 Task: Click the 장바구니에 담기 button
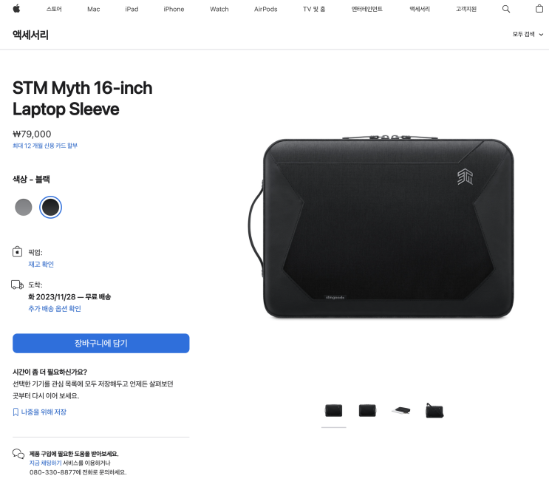pyautogui.click(x=100, y=343)
